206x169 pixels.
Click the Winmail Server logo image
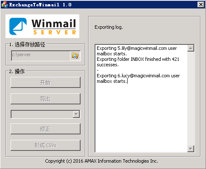click(42, 26)
